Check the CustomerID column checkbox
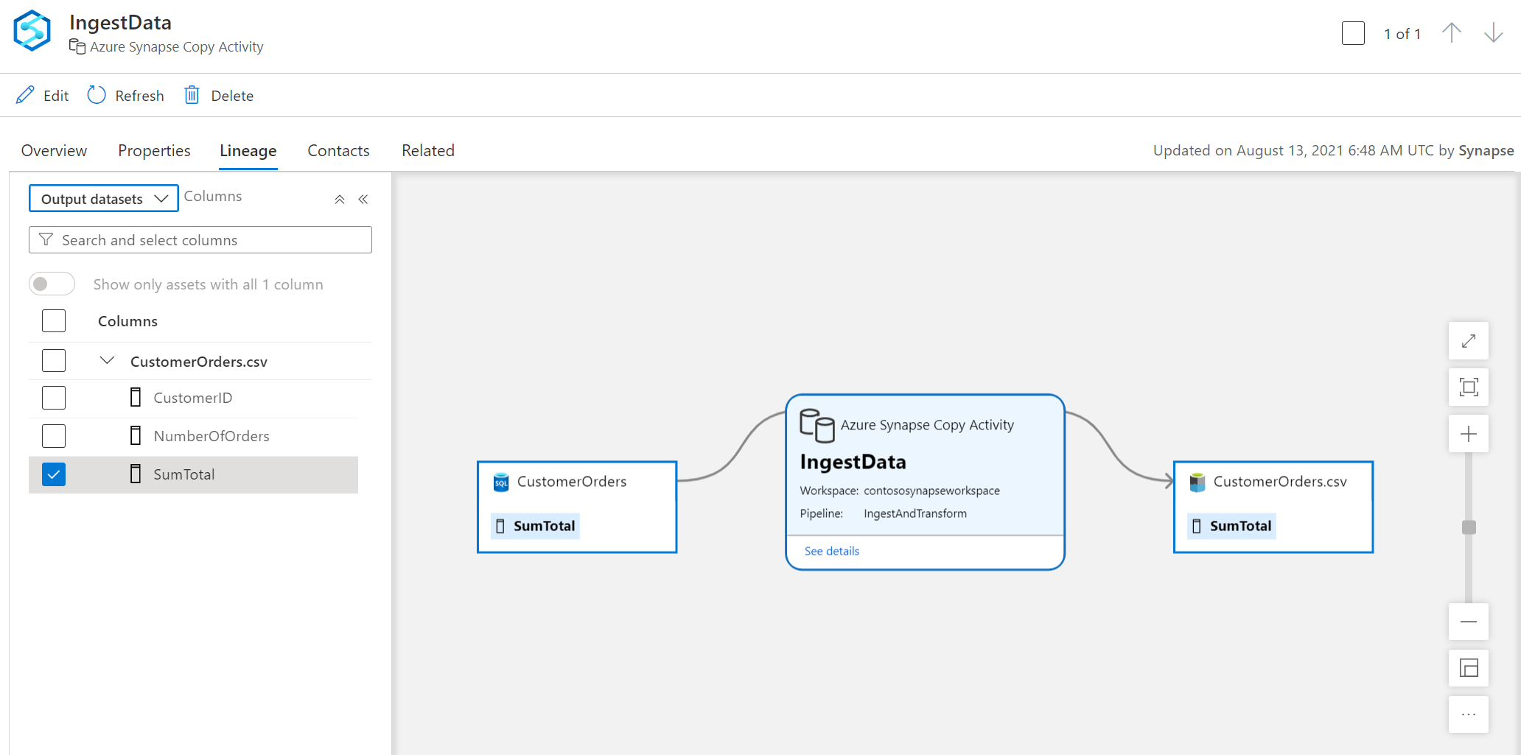 click(x=54, y=398)
